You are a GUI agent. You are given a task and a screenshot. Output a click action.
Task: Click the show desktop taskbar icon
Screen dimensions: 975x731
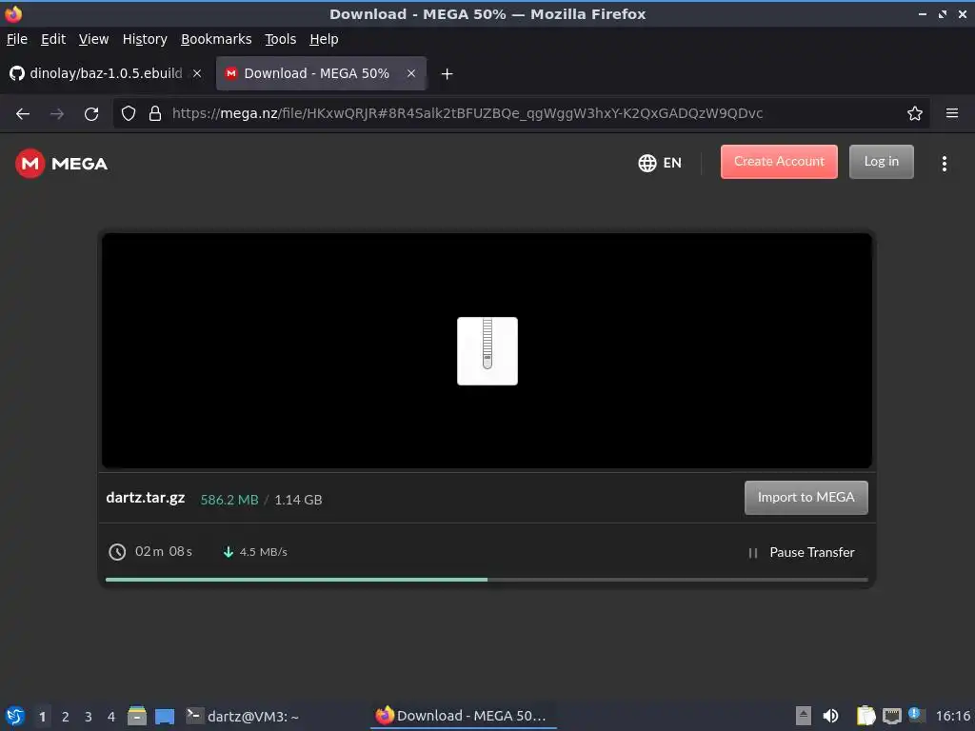point(165,716)
